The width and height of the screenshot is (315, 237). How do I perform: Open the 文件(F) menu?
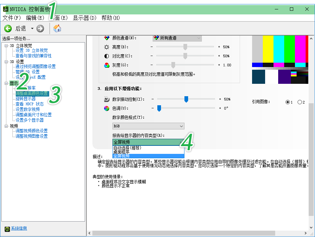pyautogui.click(x=12, y=18)
